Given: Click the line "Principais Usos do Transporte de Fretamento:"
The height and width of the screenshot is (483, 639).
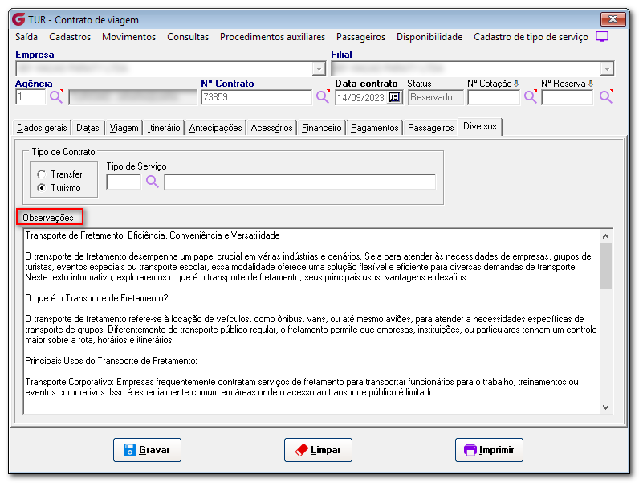Looking at the screenshot, I should click(x=112, y=361).
